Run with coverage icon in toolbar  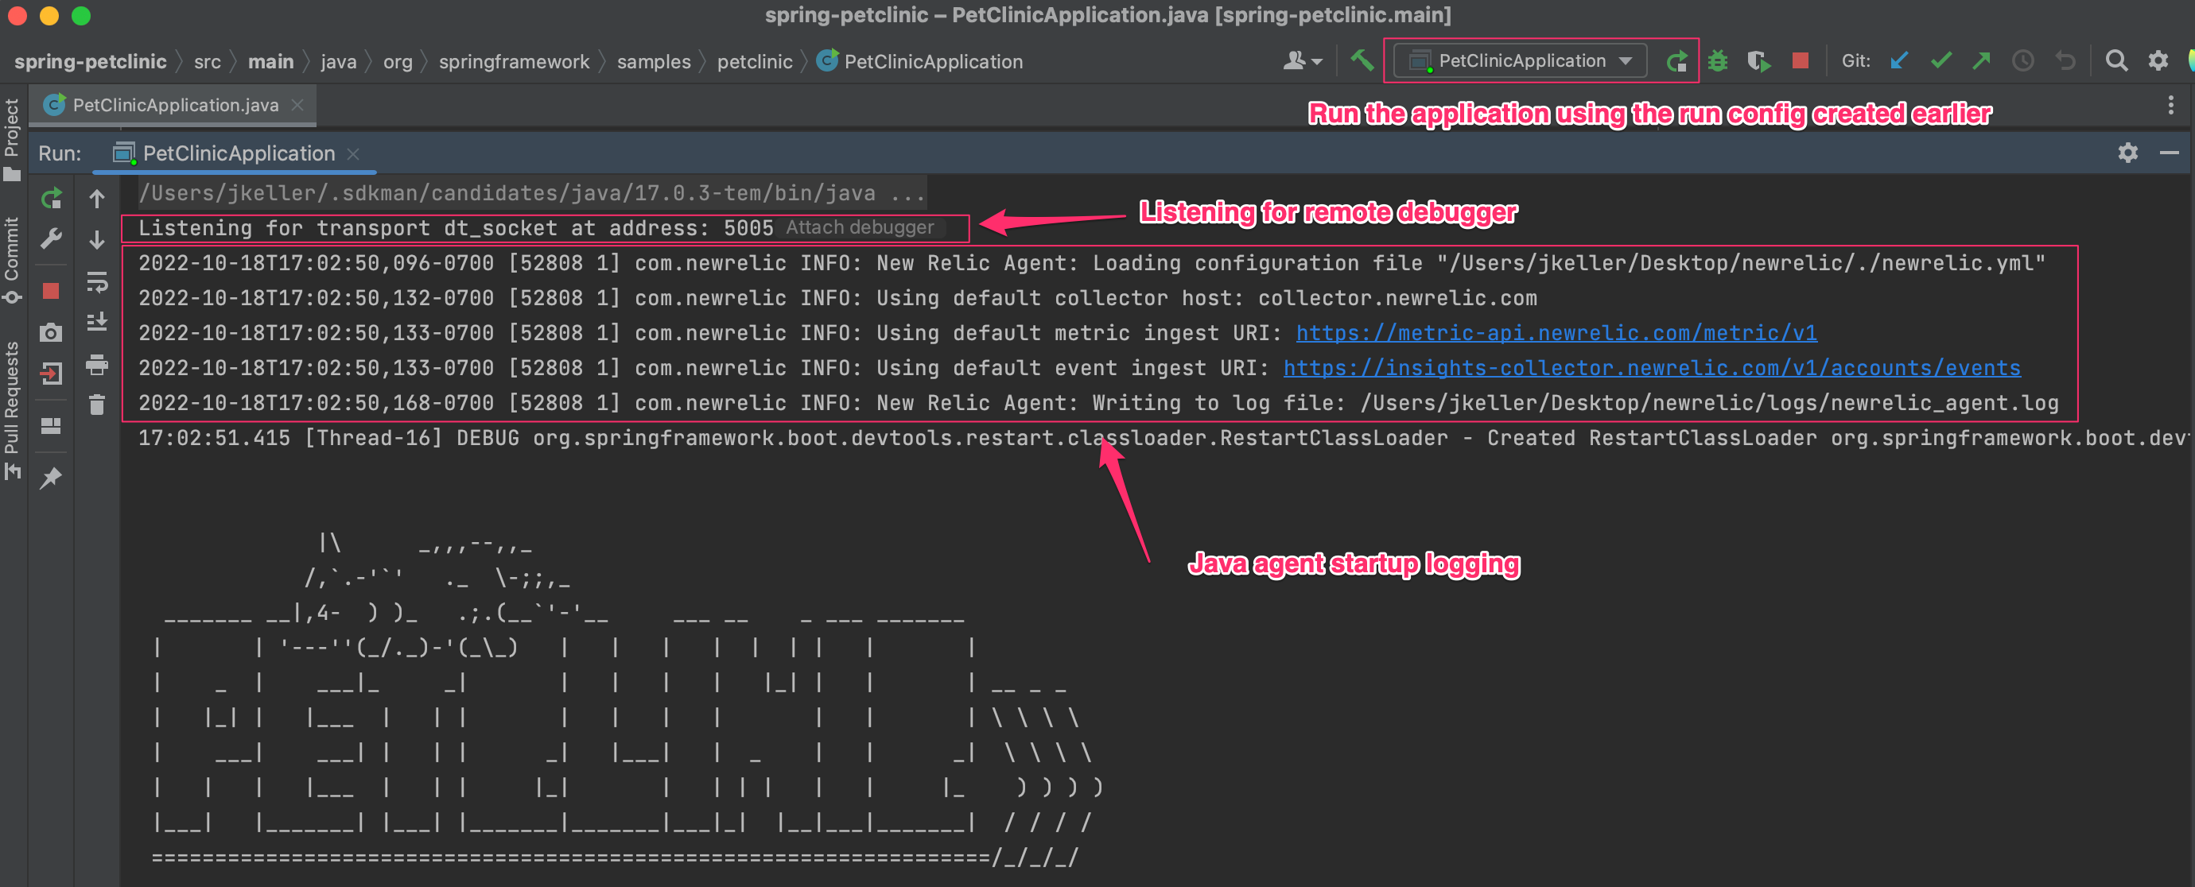coord(1758,61)
